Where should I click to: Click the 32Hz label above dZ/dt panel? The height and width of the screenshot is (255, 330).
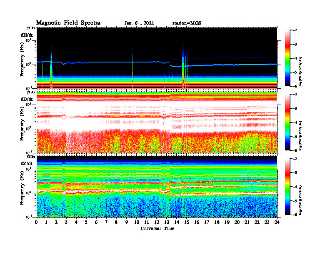(x=31, y=157)
